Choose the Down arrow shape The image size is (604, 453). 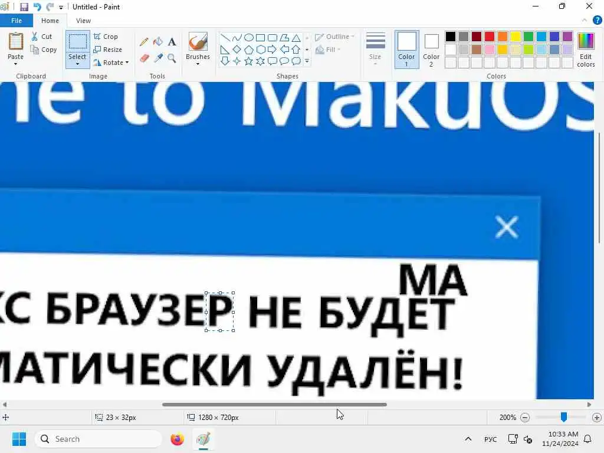(225, 61)
